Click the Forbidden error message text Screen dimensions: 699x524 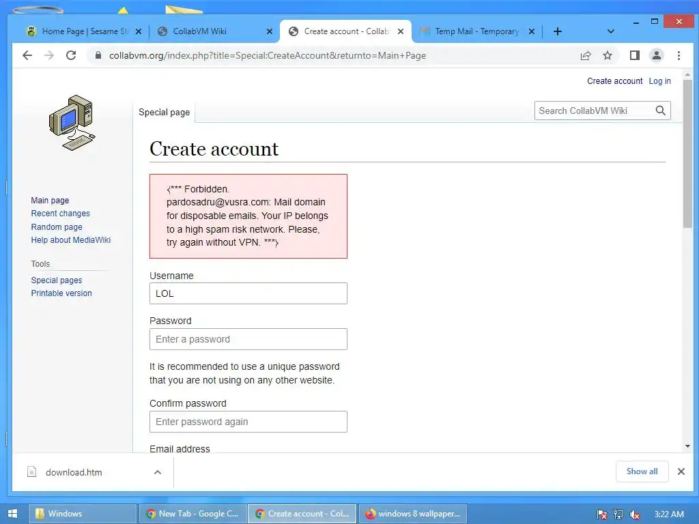(x=247, y=216)
